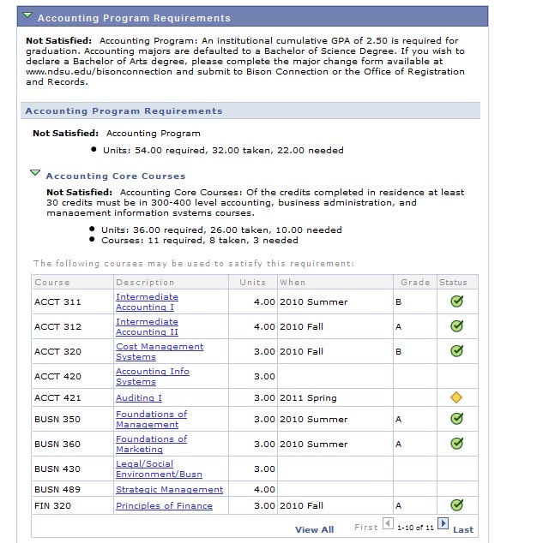Collapse the Accounting Core Courses section
549x543 pixels.
coord(35,174)
